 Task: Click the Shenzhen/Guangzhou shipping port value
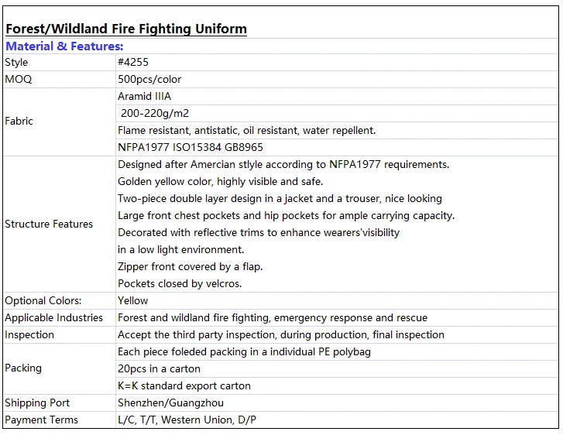coord(171,403)
